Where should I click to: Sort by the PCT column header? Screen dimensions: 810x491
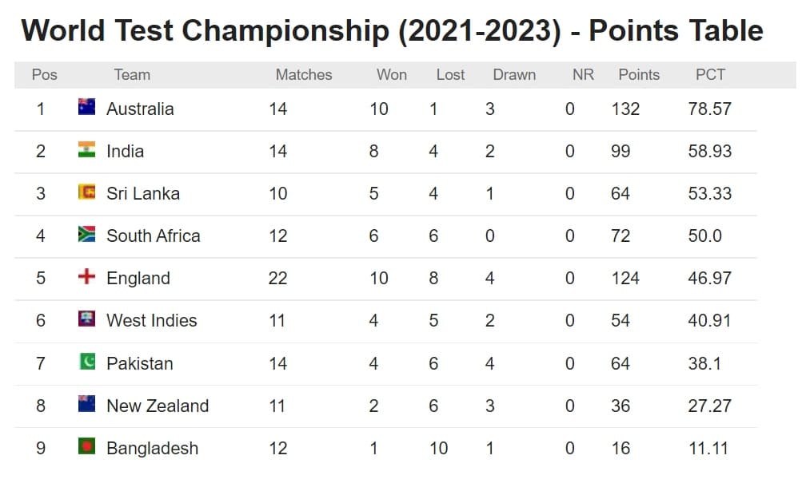click(x=710, y=75)
